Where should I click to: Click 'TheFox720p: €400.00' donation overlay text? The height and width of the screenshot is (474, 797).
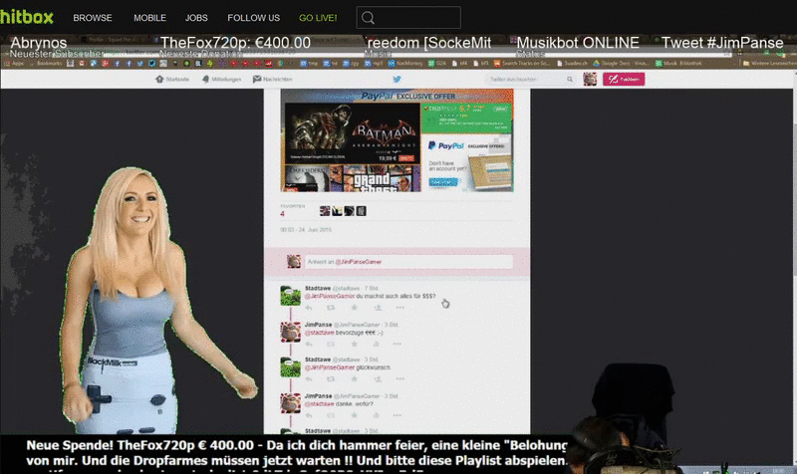click(235, 43)
